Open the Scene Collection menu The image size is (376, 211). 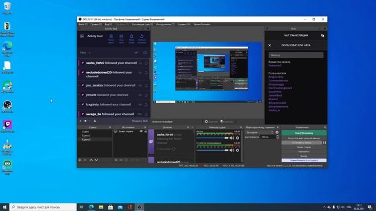click(142, 25)
